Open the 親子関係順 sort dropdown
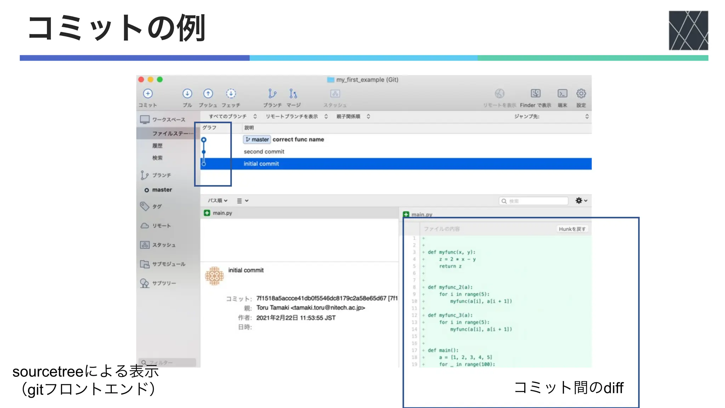Screen dimensions: 725x408 pyautogui.click(x=353, y=117)
